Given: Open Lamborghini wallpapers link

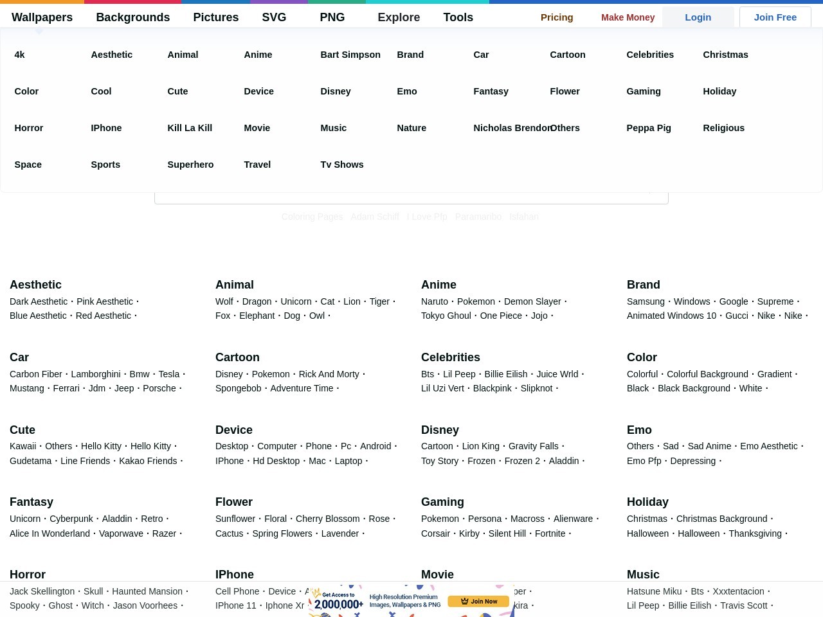Looking at the screenshot, I should 96,374.
